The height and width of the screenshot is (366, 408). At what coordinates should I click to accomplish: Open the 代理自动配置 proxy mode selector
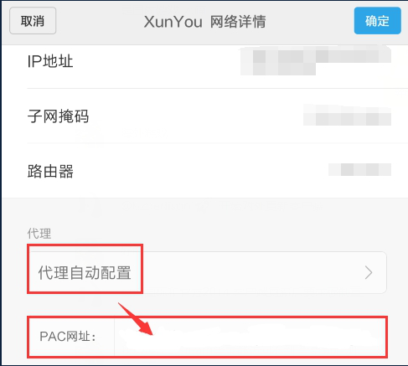[x=209, y=272]
